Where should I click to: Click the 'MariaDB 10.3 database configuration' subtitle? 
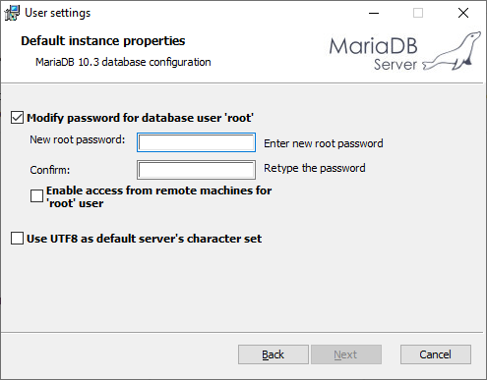(x=123, y=62)
